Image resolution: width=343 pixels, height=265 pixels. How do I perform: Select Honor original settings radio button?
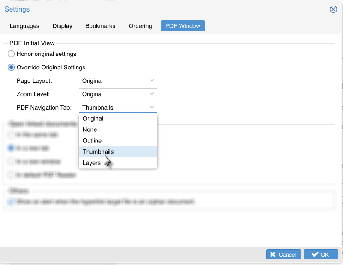(x=12, y=54)
